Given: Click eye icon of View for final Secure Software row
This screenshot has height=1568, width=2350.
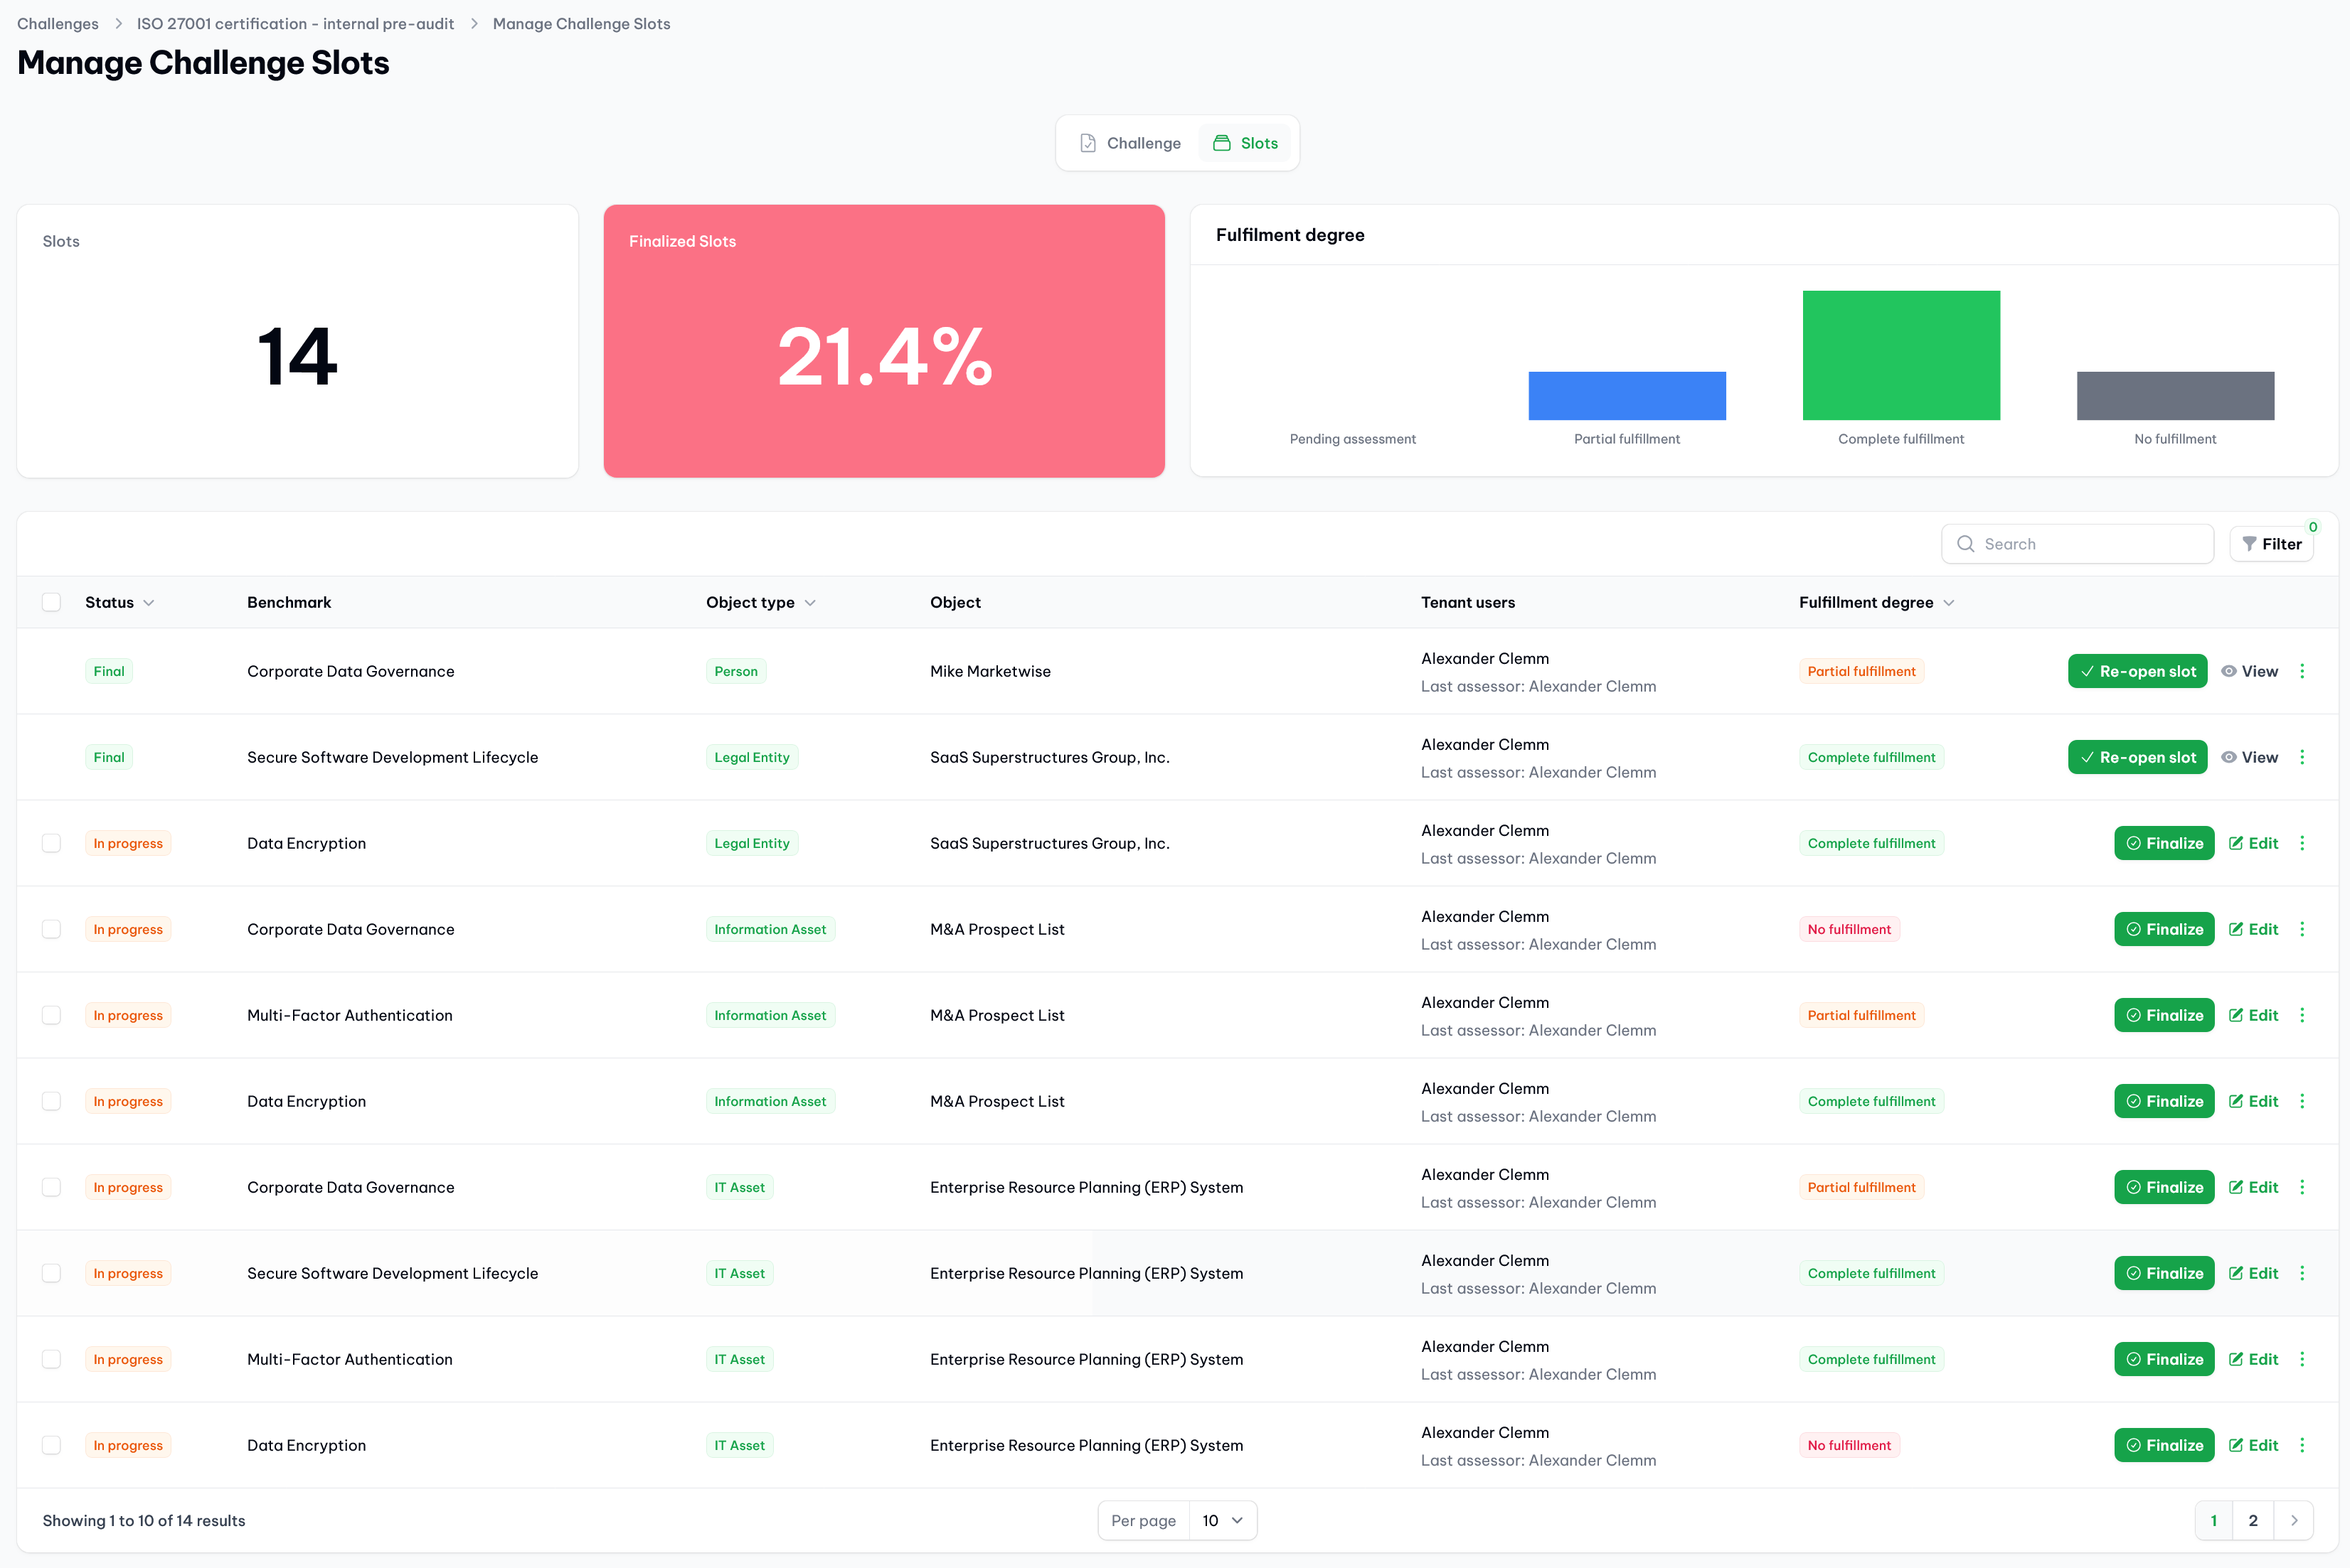Looking at the screenshot, I should (2229, 757).
